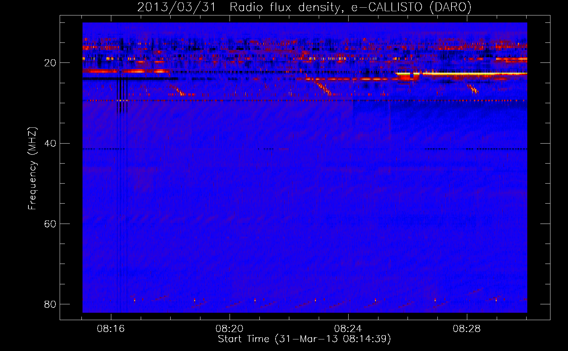Click the 20 MHz frequency label
The image size is (568, 351).
50,63
